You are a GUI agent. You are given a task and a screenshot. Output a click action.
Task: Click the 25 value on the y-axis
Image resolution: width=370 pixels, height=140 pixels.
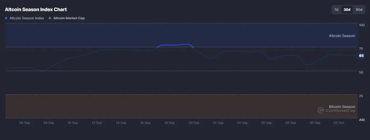[x=361, y=96]
